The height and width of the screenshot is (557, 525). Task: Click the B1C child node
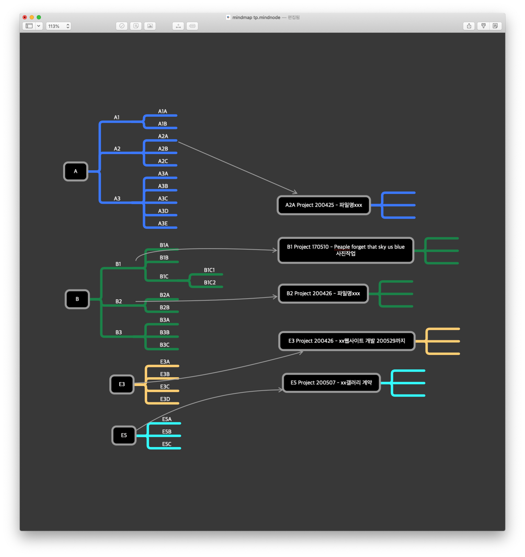tap(164, 276)
